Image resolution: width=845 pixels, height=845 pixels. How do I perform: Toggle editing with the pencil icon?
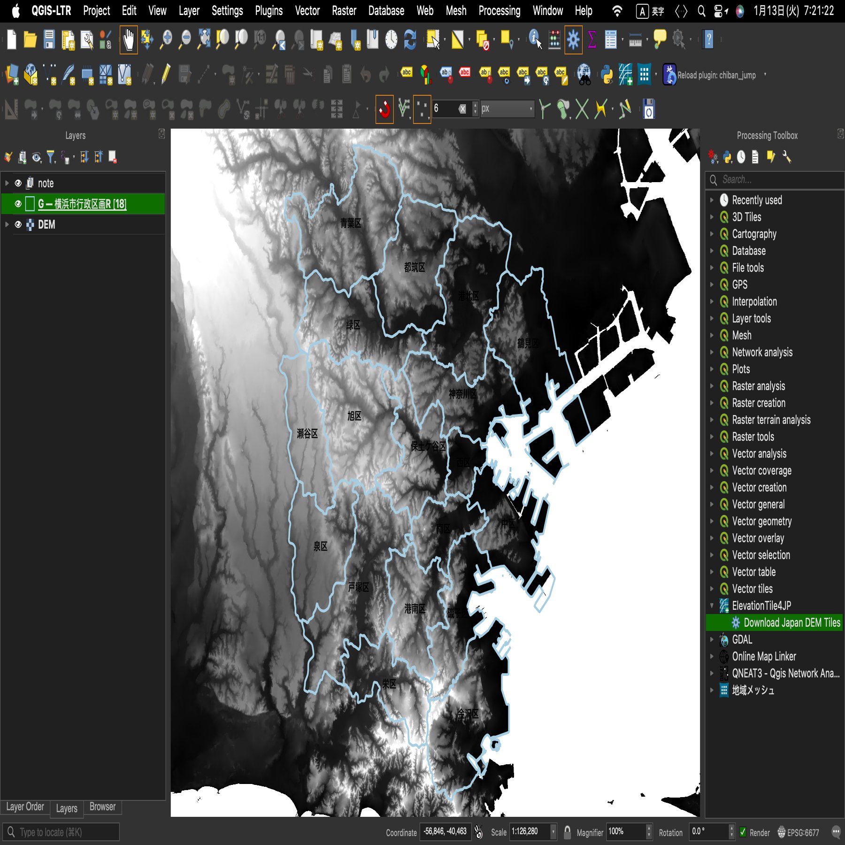[x=166, y=75]
